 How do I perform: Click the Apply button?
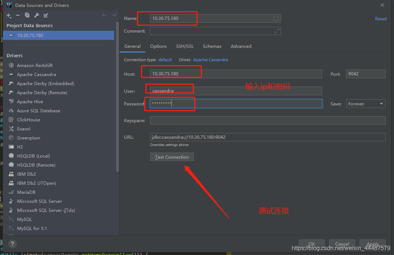click(x=373, y=244)
